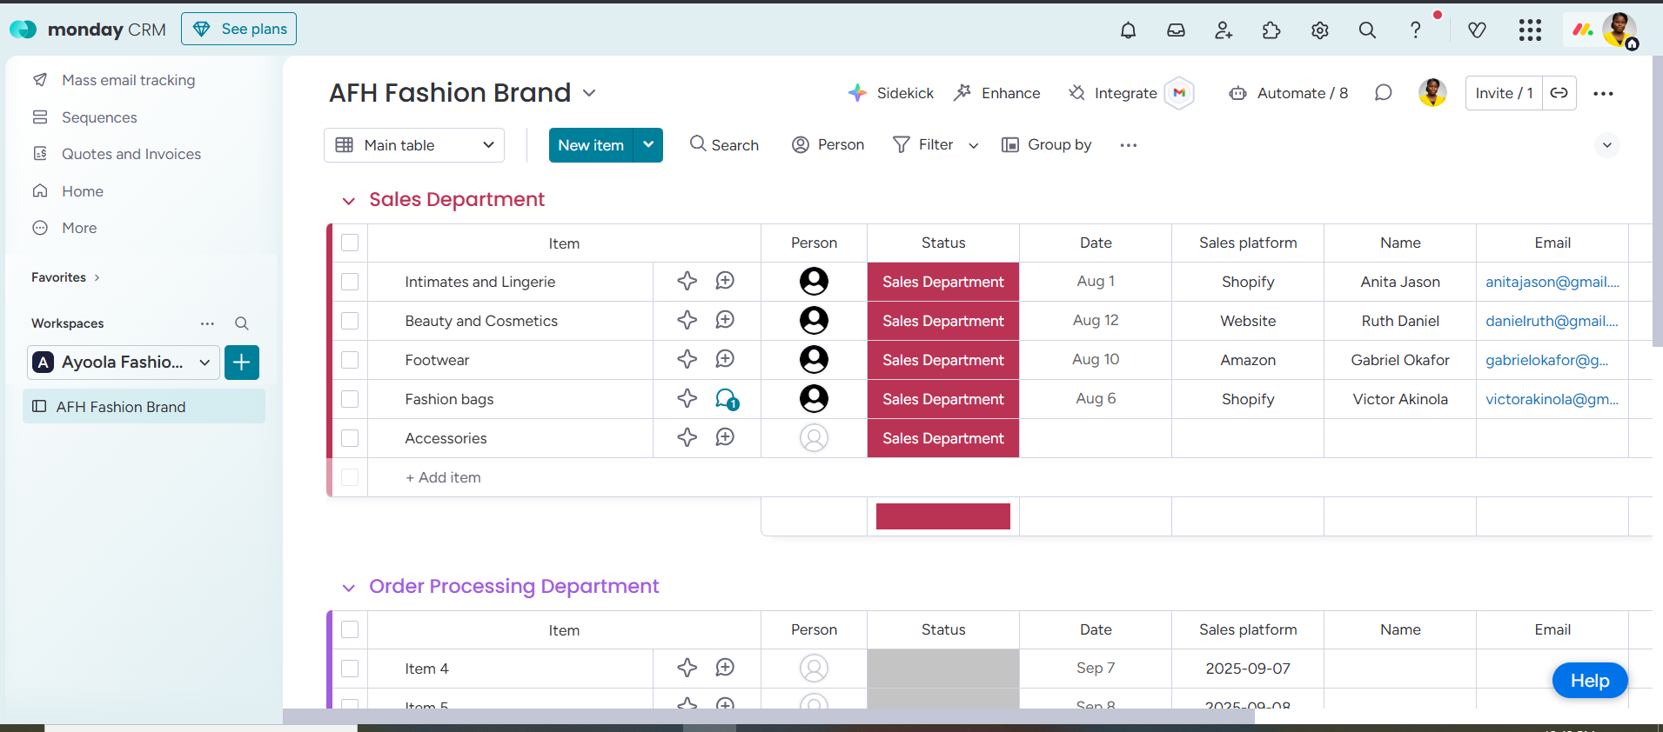
Task: Check the Beauty and Cosmetics row
Action: [x=350, y=321]
